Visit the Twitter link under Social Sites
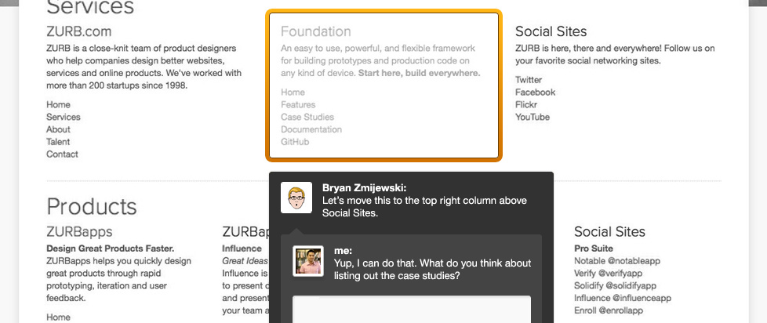 click(529, 79)
